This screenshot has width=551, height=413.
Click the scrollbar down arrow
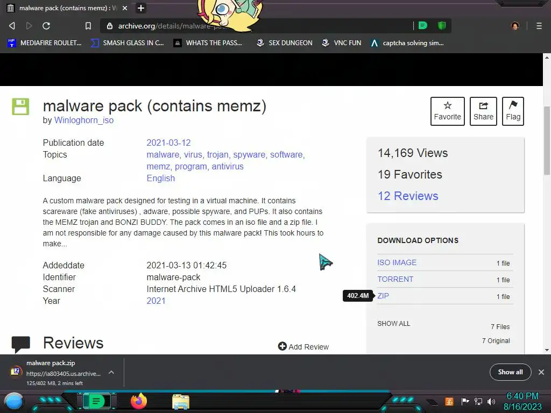547,350
